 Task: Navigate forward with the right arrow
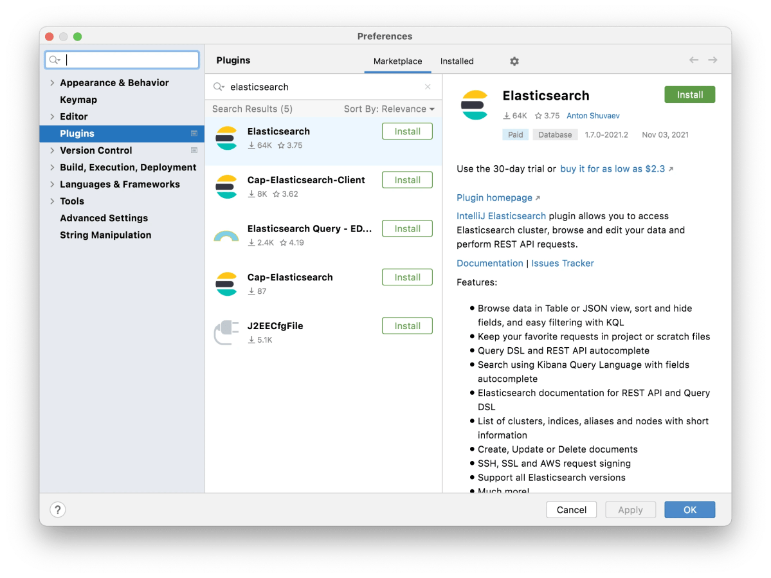click(x=712, y=60)
